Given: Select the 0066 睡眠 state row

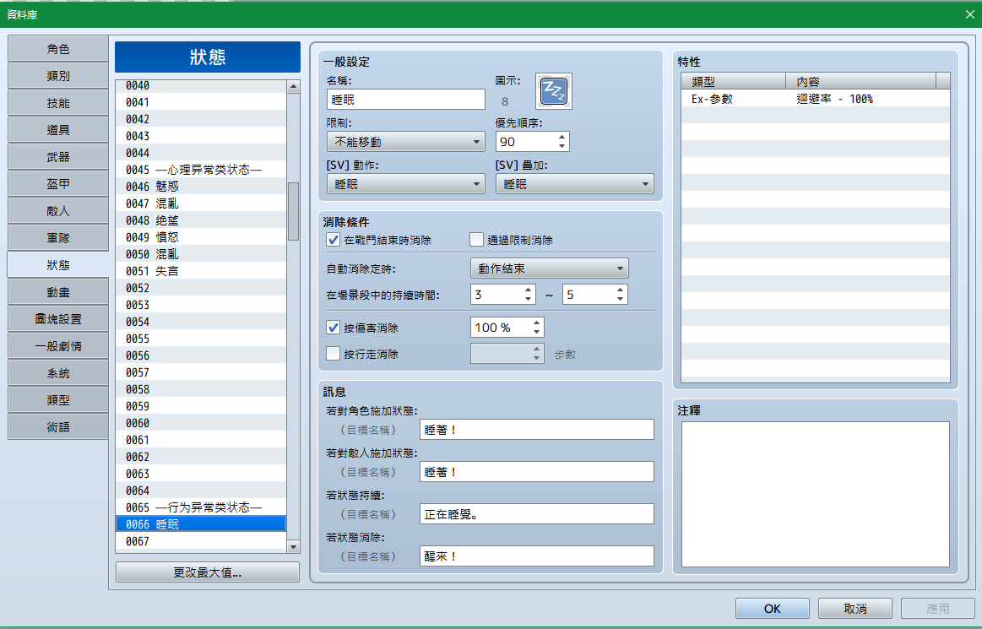Looking at the screenshot, I should click(200, 524).
